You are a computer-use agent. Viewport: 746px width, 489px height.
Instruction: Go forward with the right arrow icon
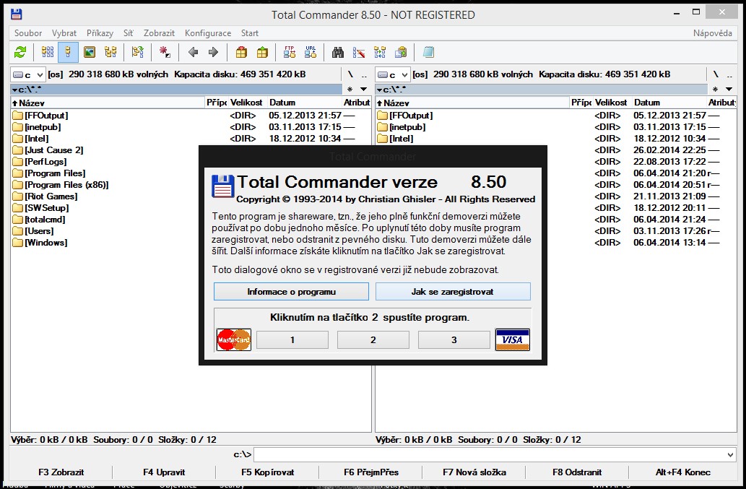tap(213, 52)
